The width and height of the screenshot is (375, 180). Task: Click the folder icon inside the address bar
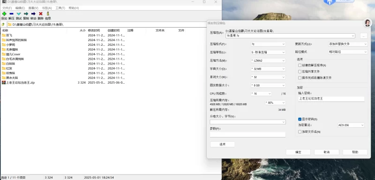click(x=10, y=24)
